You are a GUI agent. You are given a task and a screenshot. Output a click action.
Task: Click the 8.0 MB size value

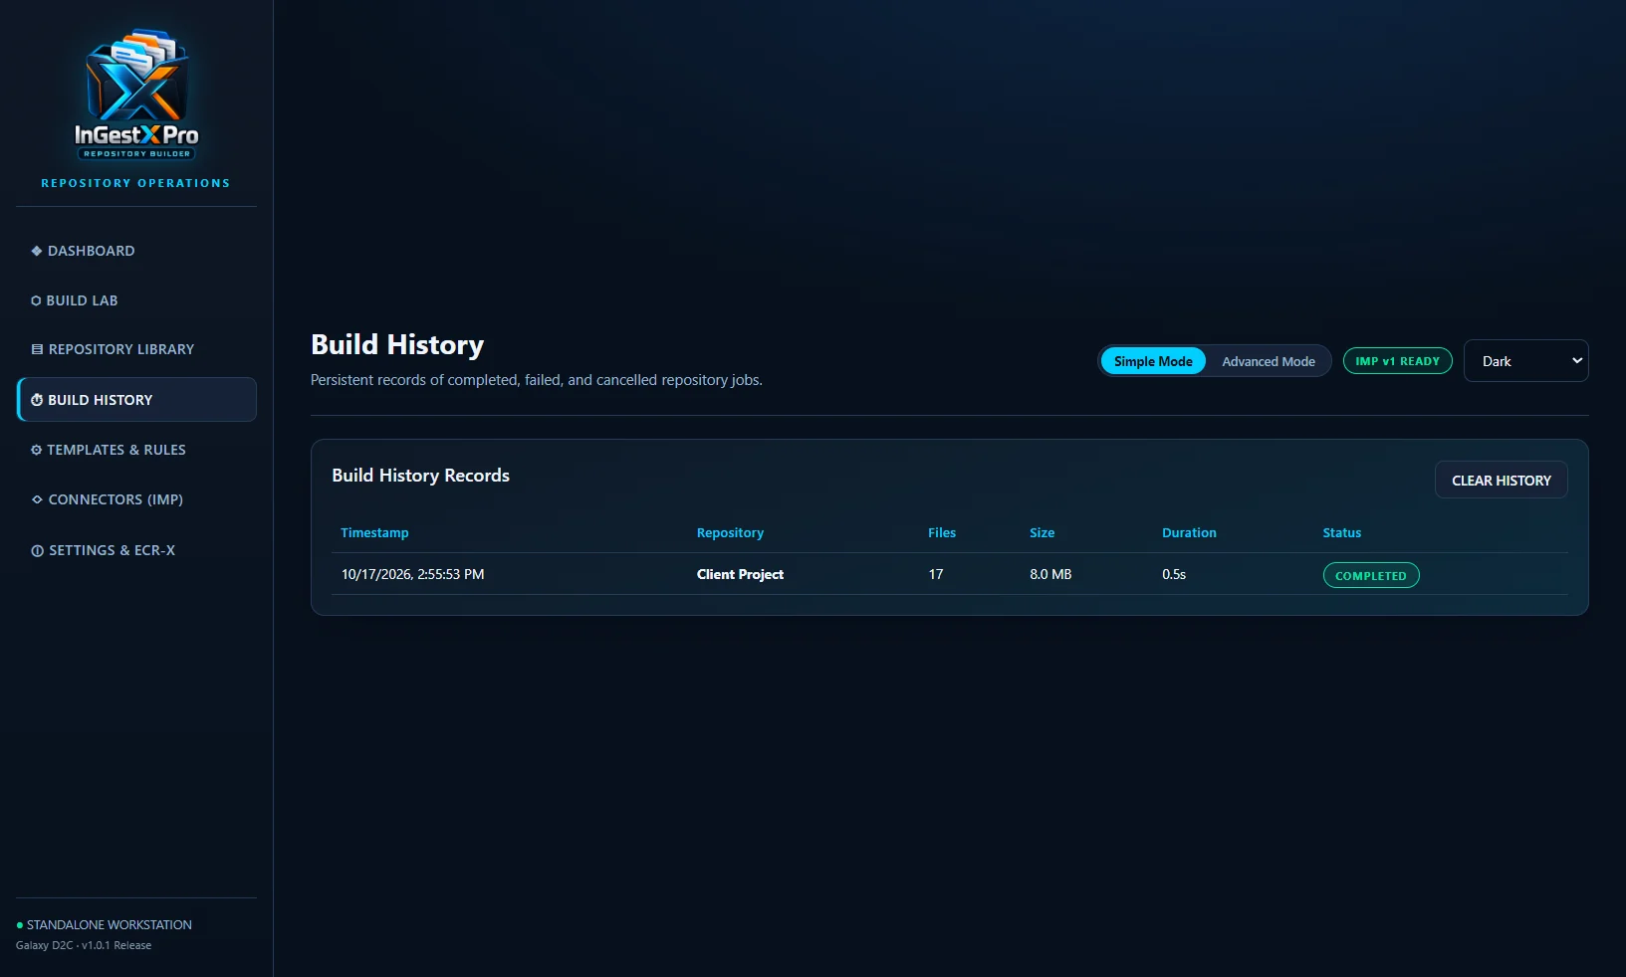pyautogui.click(x=1050, y=574)
